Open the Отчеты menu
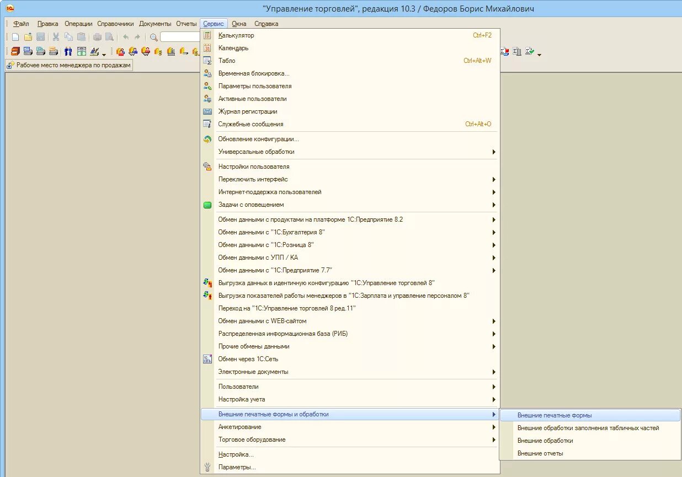 [187, 24]
